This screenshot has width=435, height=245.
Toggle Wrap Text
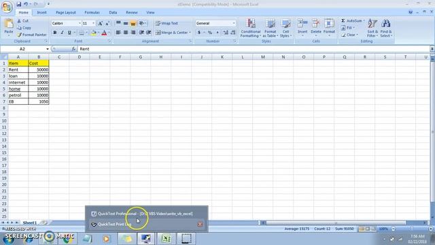click(167, 23)
